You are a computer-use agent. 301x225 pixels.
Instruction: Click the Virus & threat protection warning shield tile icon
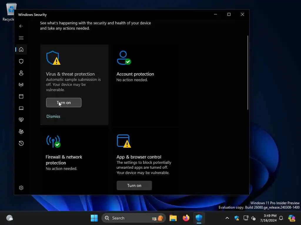tap(53, 58)
